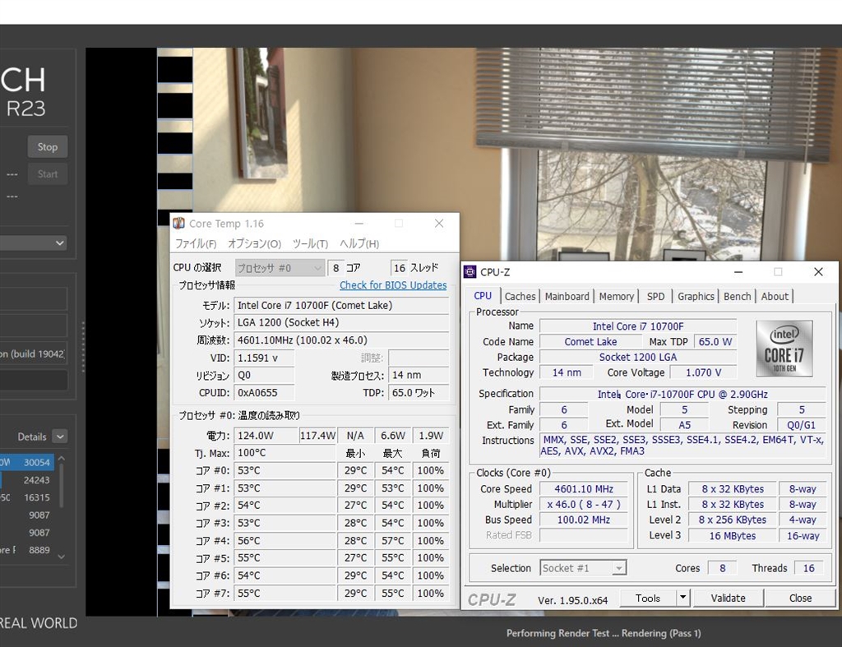Open the ツール(T) menu in Core Temp
The height and width of the screenshot is (647, 842).
point(310,244)
